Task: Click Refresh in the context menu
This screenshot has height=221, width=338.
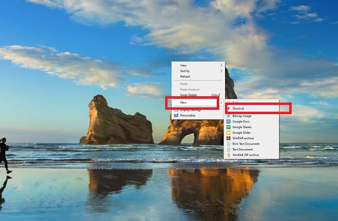Action: pos(185,76)
